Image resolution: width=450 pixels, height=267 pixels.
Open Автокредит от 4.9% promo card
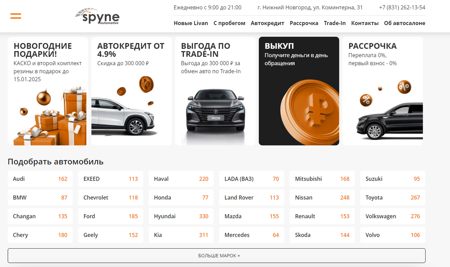click(x=132, y=91)
